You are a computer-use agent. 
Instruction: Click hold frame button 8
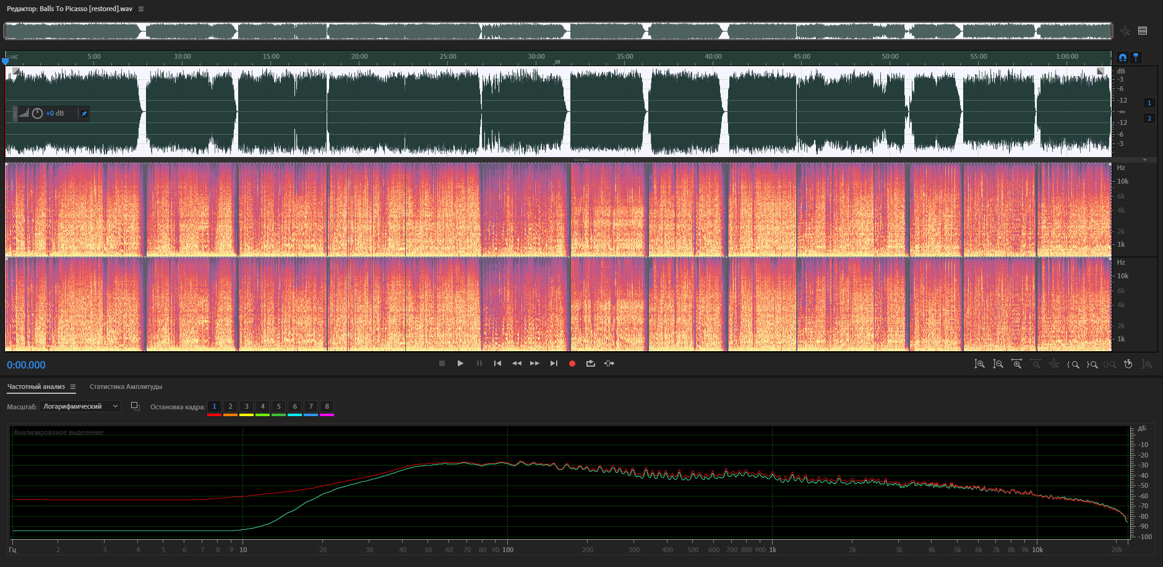(x=327, y=406)
